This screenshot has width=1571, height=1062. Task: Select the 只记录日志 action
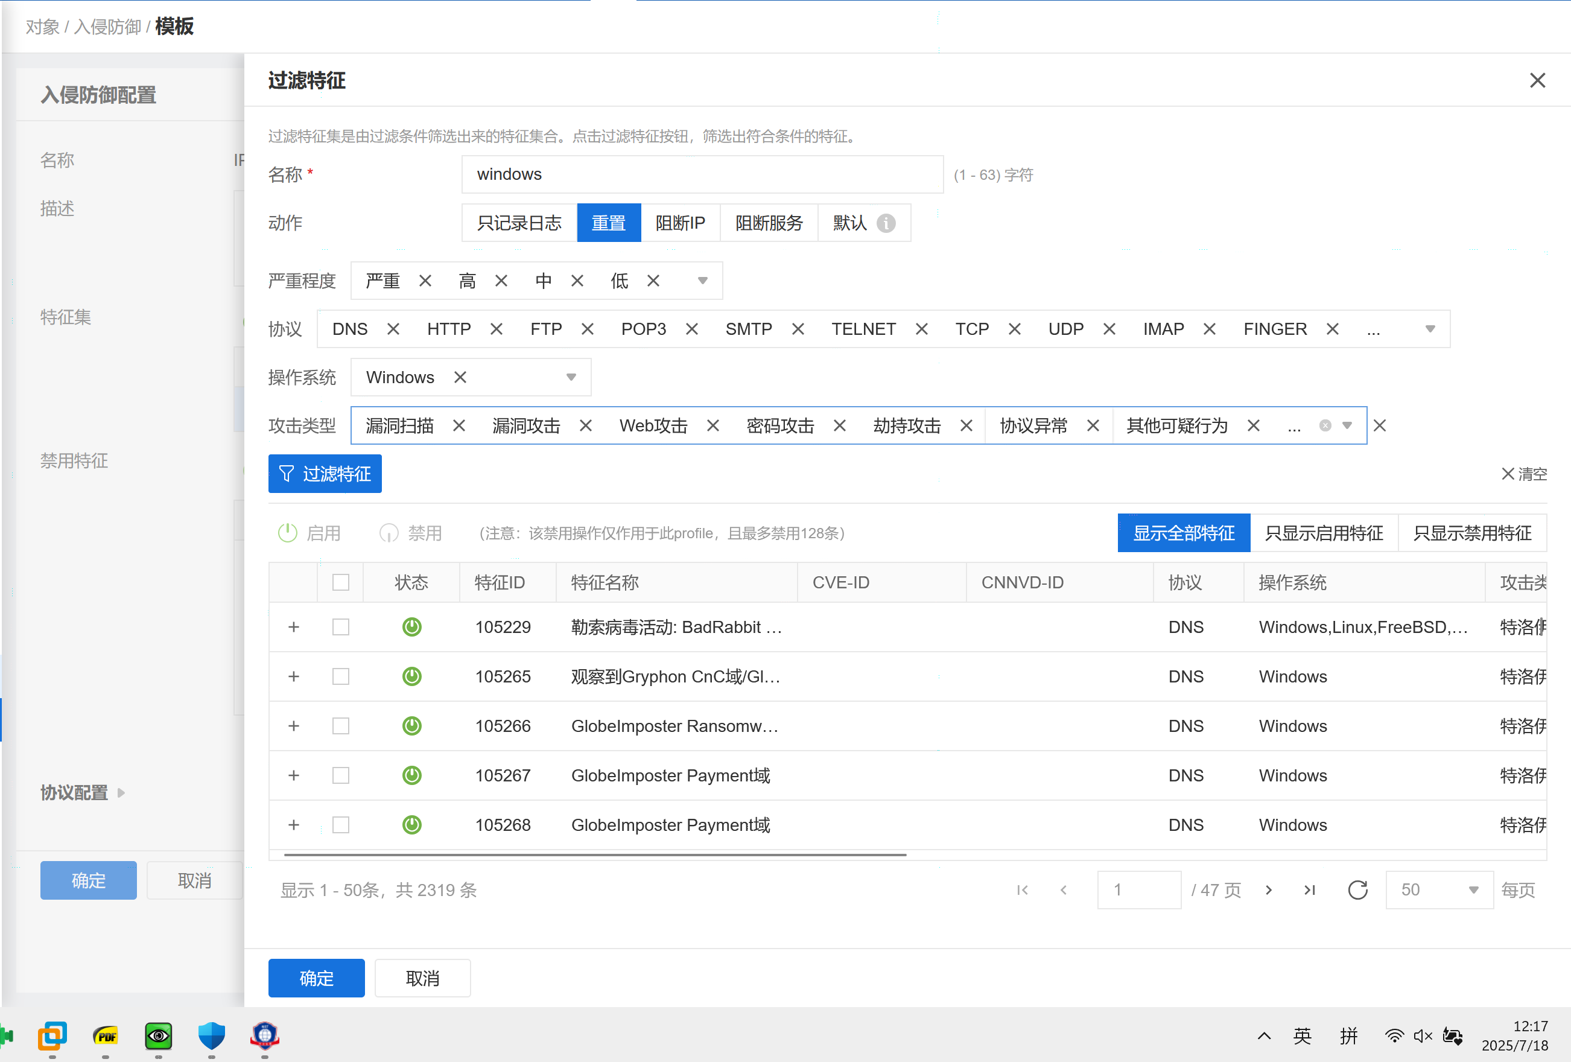(x=519, y=223)
